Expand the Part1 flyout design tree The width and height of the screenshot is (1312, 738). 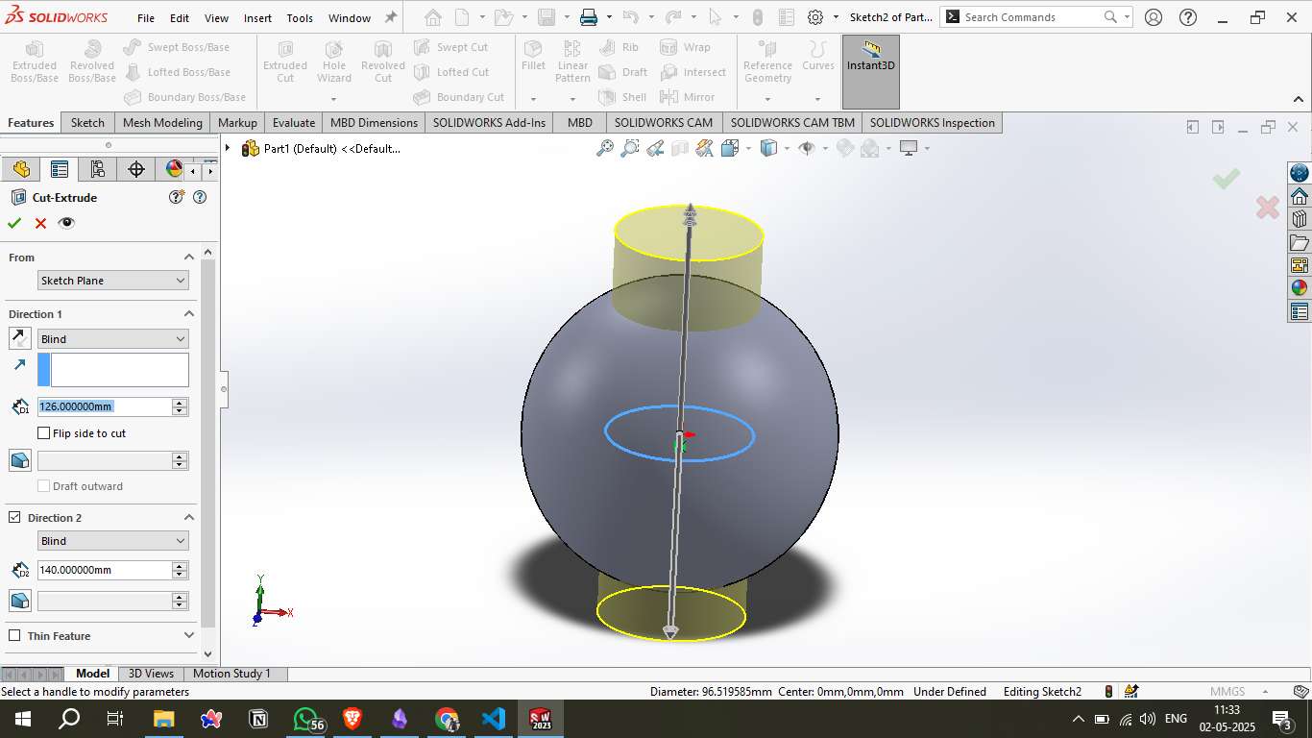(228, 148)
